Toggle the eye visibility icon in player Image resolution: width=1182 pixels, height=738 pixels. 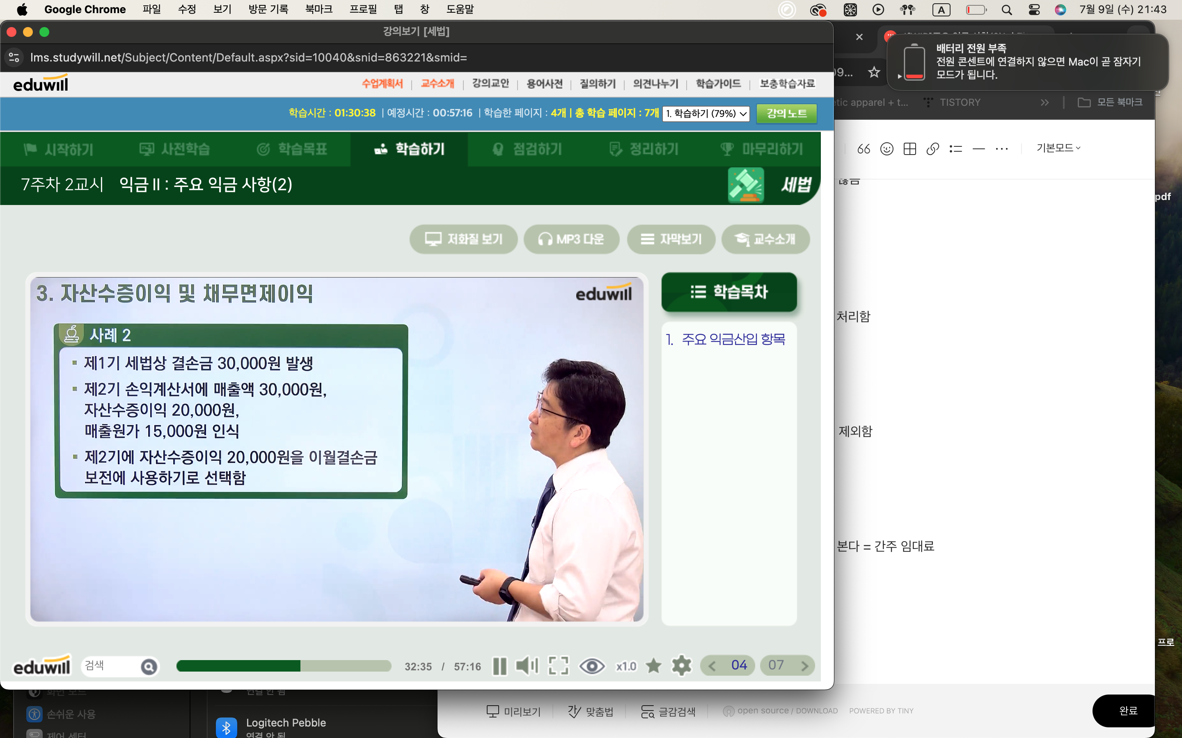(x=591, y=666)
